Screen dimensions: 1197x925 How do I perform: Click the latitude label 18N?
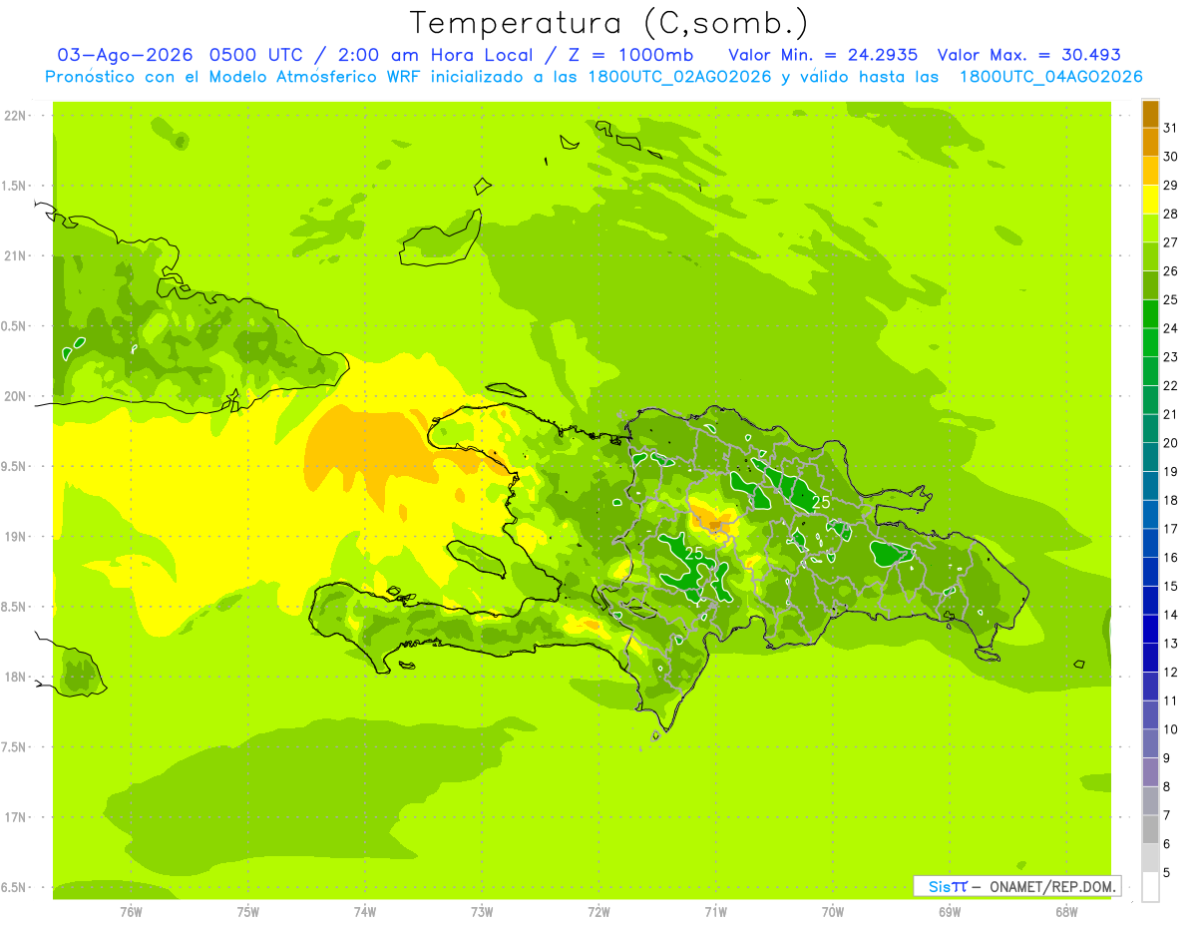pyautogui.click(x=15, y=677)
